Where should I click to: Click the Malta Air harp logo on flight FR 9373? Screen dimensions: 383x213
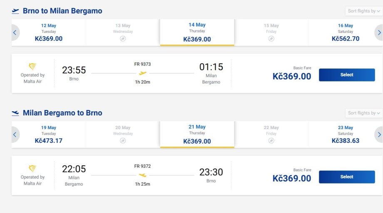[x=32, y=66]
